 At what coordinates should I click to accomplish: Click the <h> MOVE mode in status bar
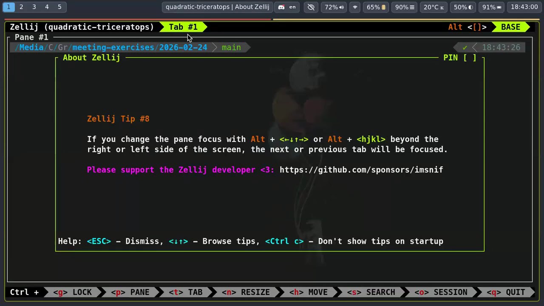(x=308, y=292)
